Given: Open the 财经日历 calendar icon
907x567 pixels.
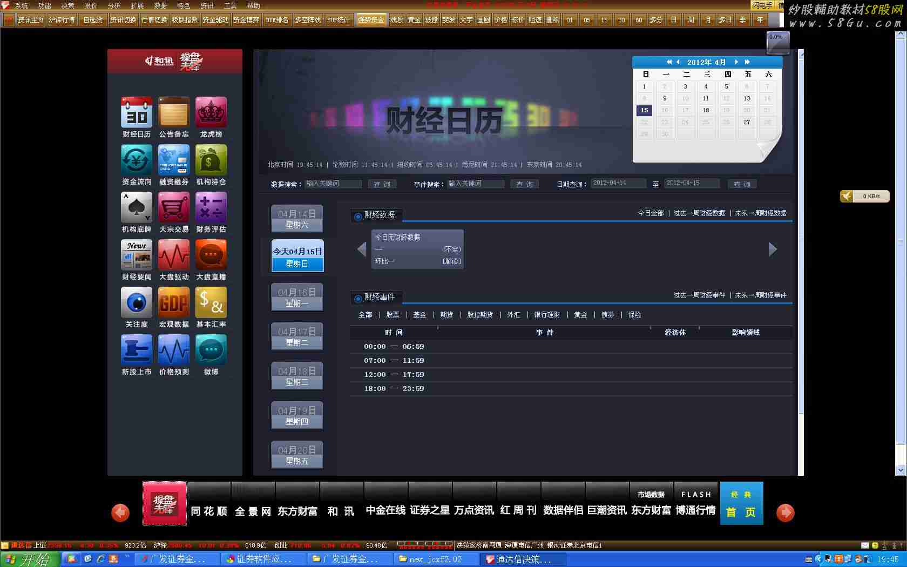Looking at the screenshot, I should pyautogui.click(x=137, y=112).
